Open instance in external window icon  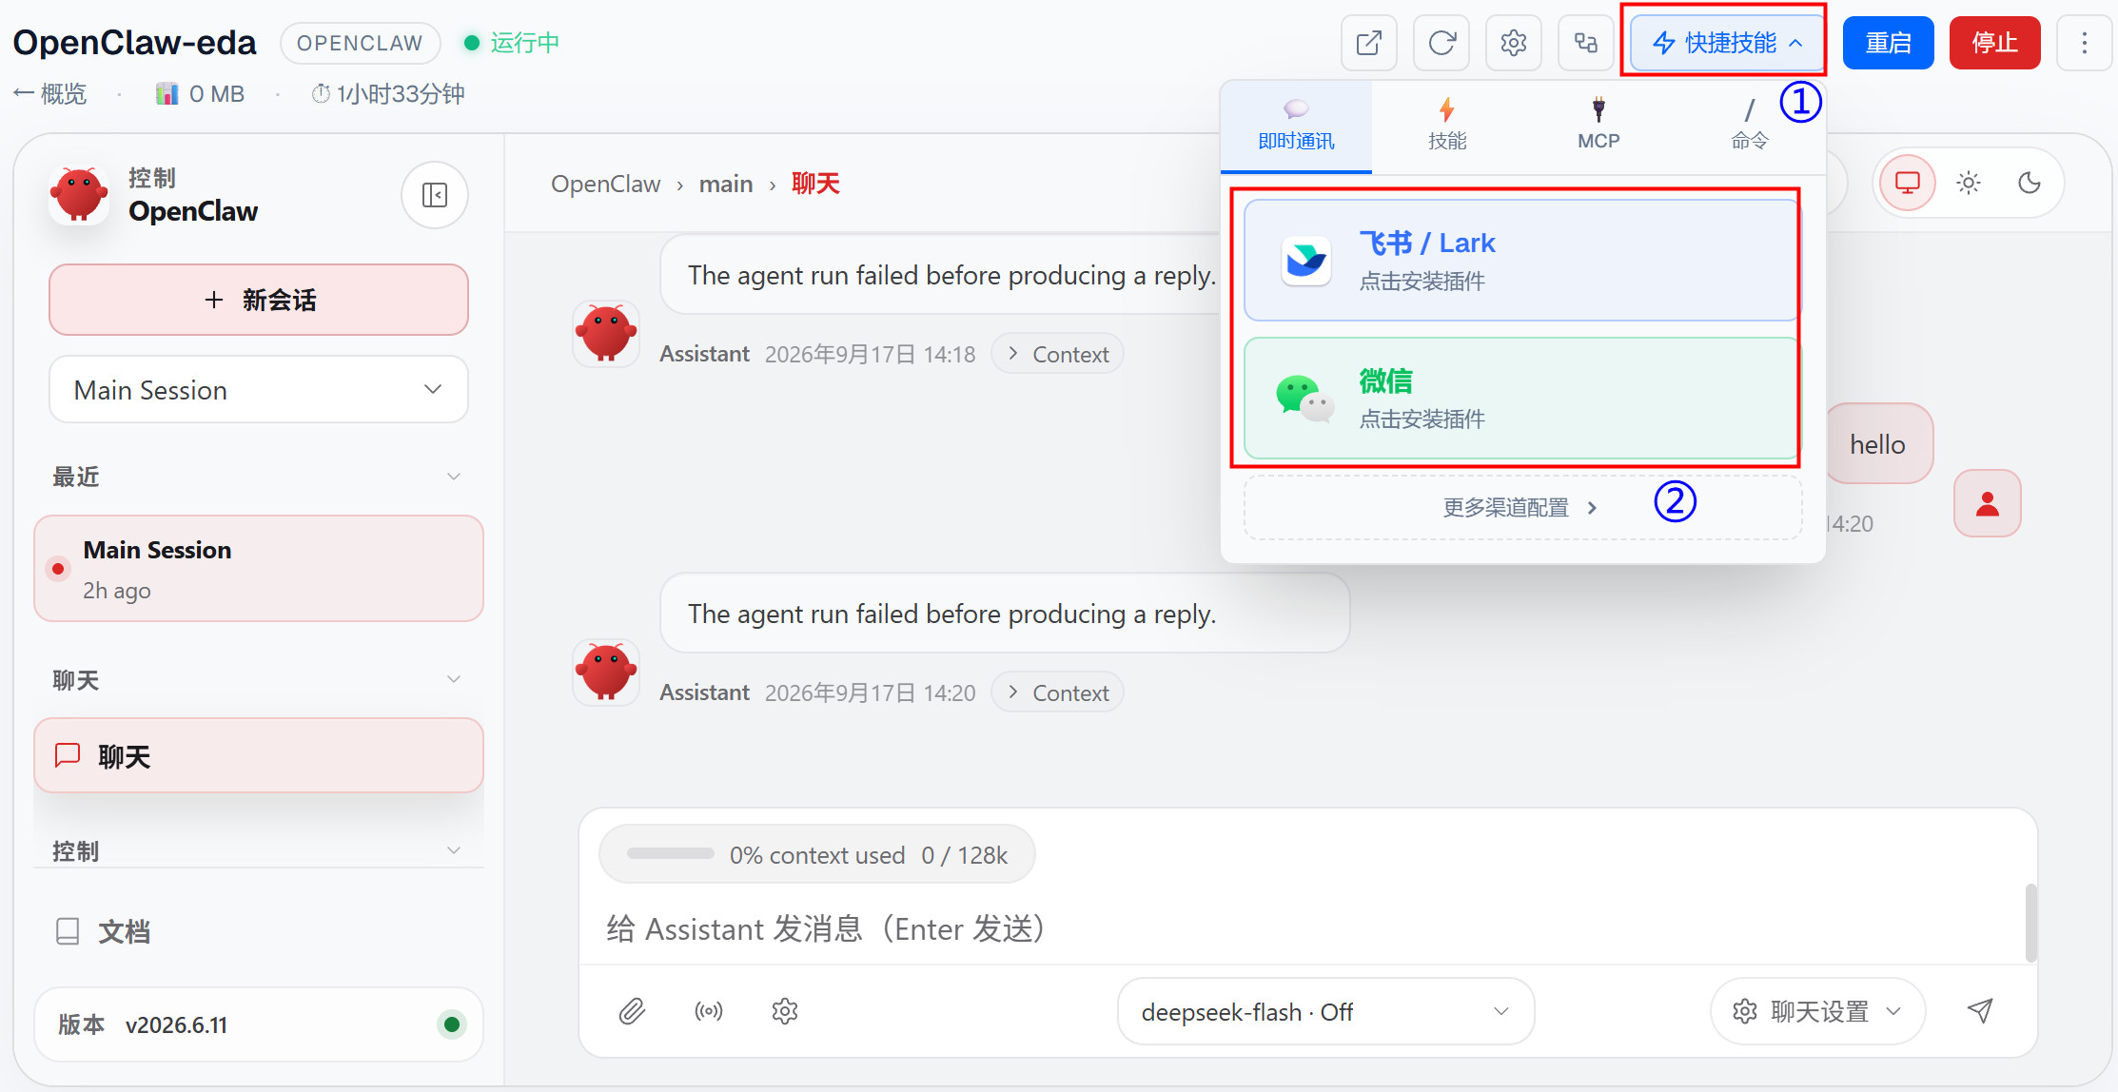(x=1368, y=43)
